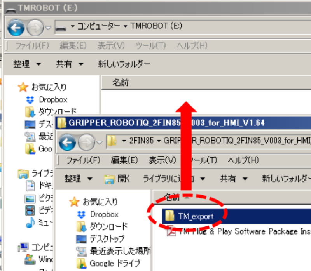Open ファイル(F) menu in TMROBOT window

(x=32, y=46)
